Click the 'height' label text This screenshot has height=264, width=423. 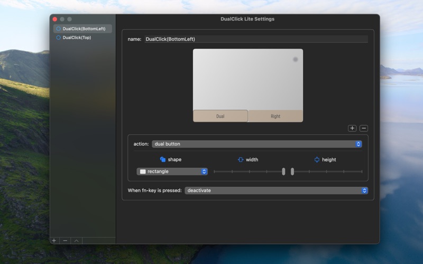click(329, 159)
